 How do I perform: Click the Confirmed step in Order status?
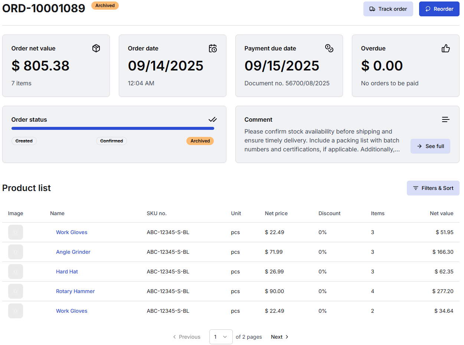click(x=111, y=141)
